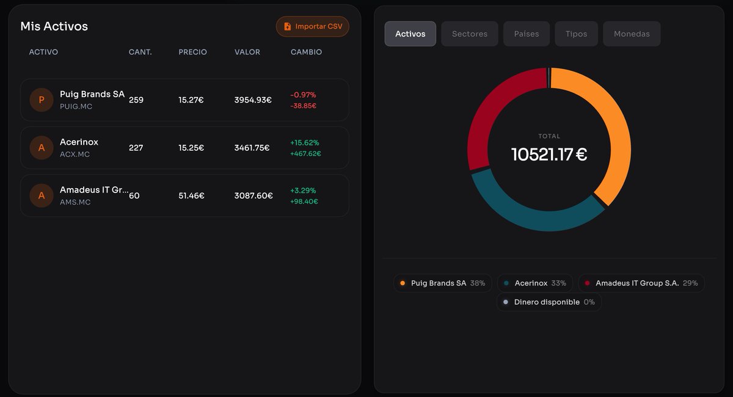Click the total 10521.17 € figure

(x=549, y=155)
